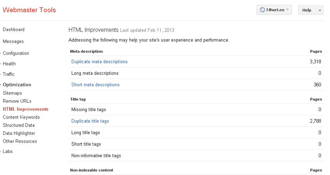Screen dimensions: 330x175
Task: Expand the Configuration section
Action: [16, 53]
